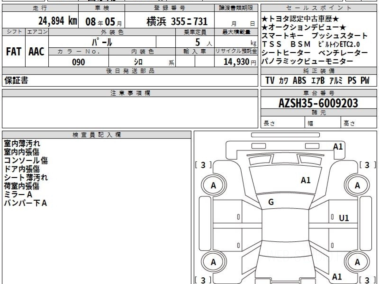
Task: Click the パノラミックビューモニター line
Action: pyautogui.click(x=307, y=62)
